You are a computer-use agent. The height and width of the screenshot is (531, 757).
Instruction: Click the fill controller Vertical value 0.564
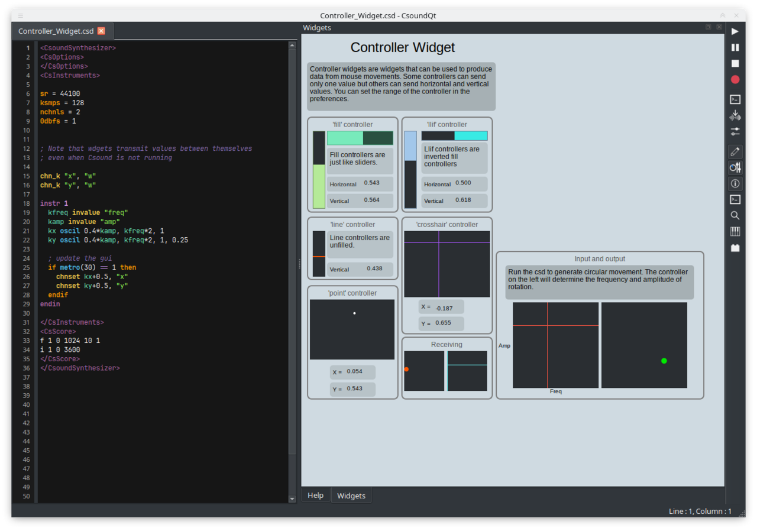(x=371, y=200)
